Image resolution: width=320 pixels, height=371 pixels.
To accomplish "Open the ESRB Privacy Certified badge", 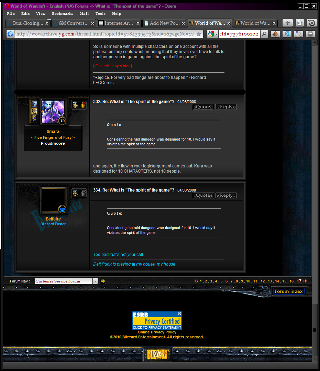I will 157,320.
